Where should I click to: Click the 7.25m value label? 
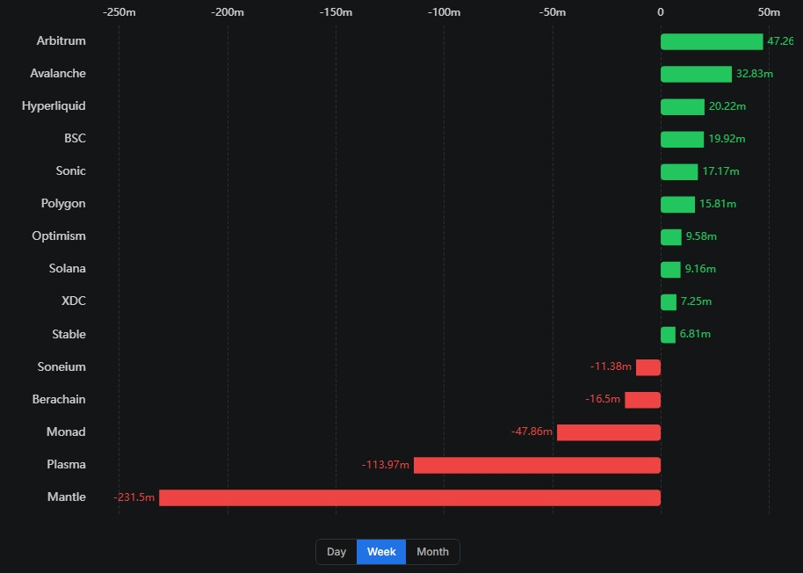point(696,301)
